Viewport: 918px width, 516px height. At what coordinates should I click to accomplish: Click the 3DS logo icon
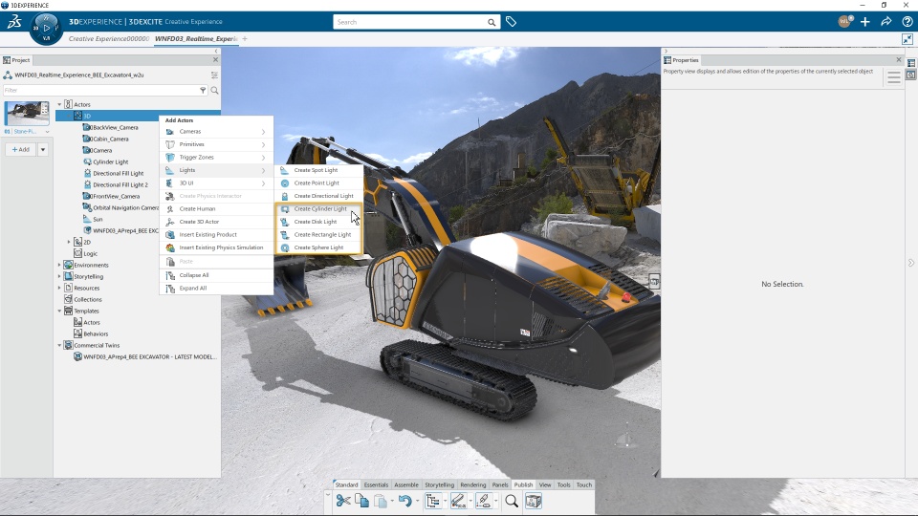(x=14, y=22)
